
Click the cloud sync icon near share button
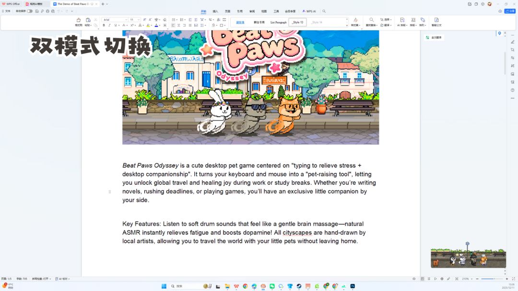click(500, 11)
